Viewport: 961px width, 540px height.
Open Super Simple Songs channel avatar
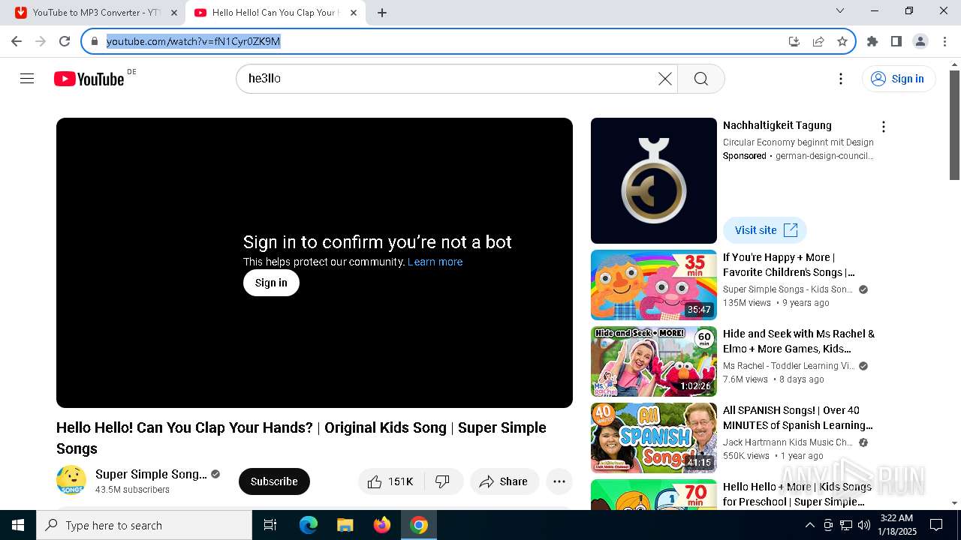(x=71, y=480)
